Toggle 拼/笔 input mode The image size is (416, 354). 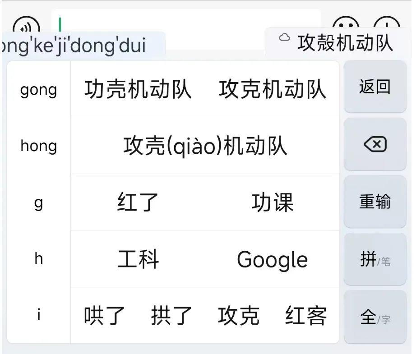click(374, 259)
